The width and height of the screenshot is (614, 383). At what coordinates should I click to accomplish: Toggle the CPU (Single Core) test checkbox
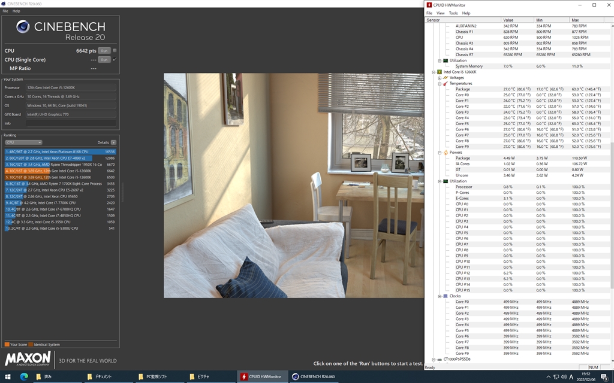point(115,59)
